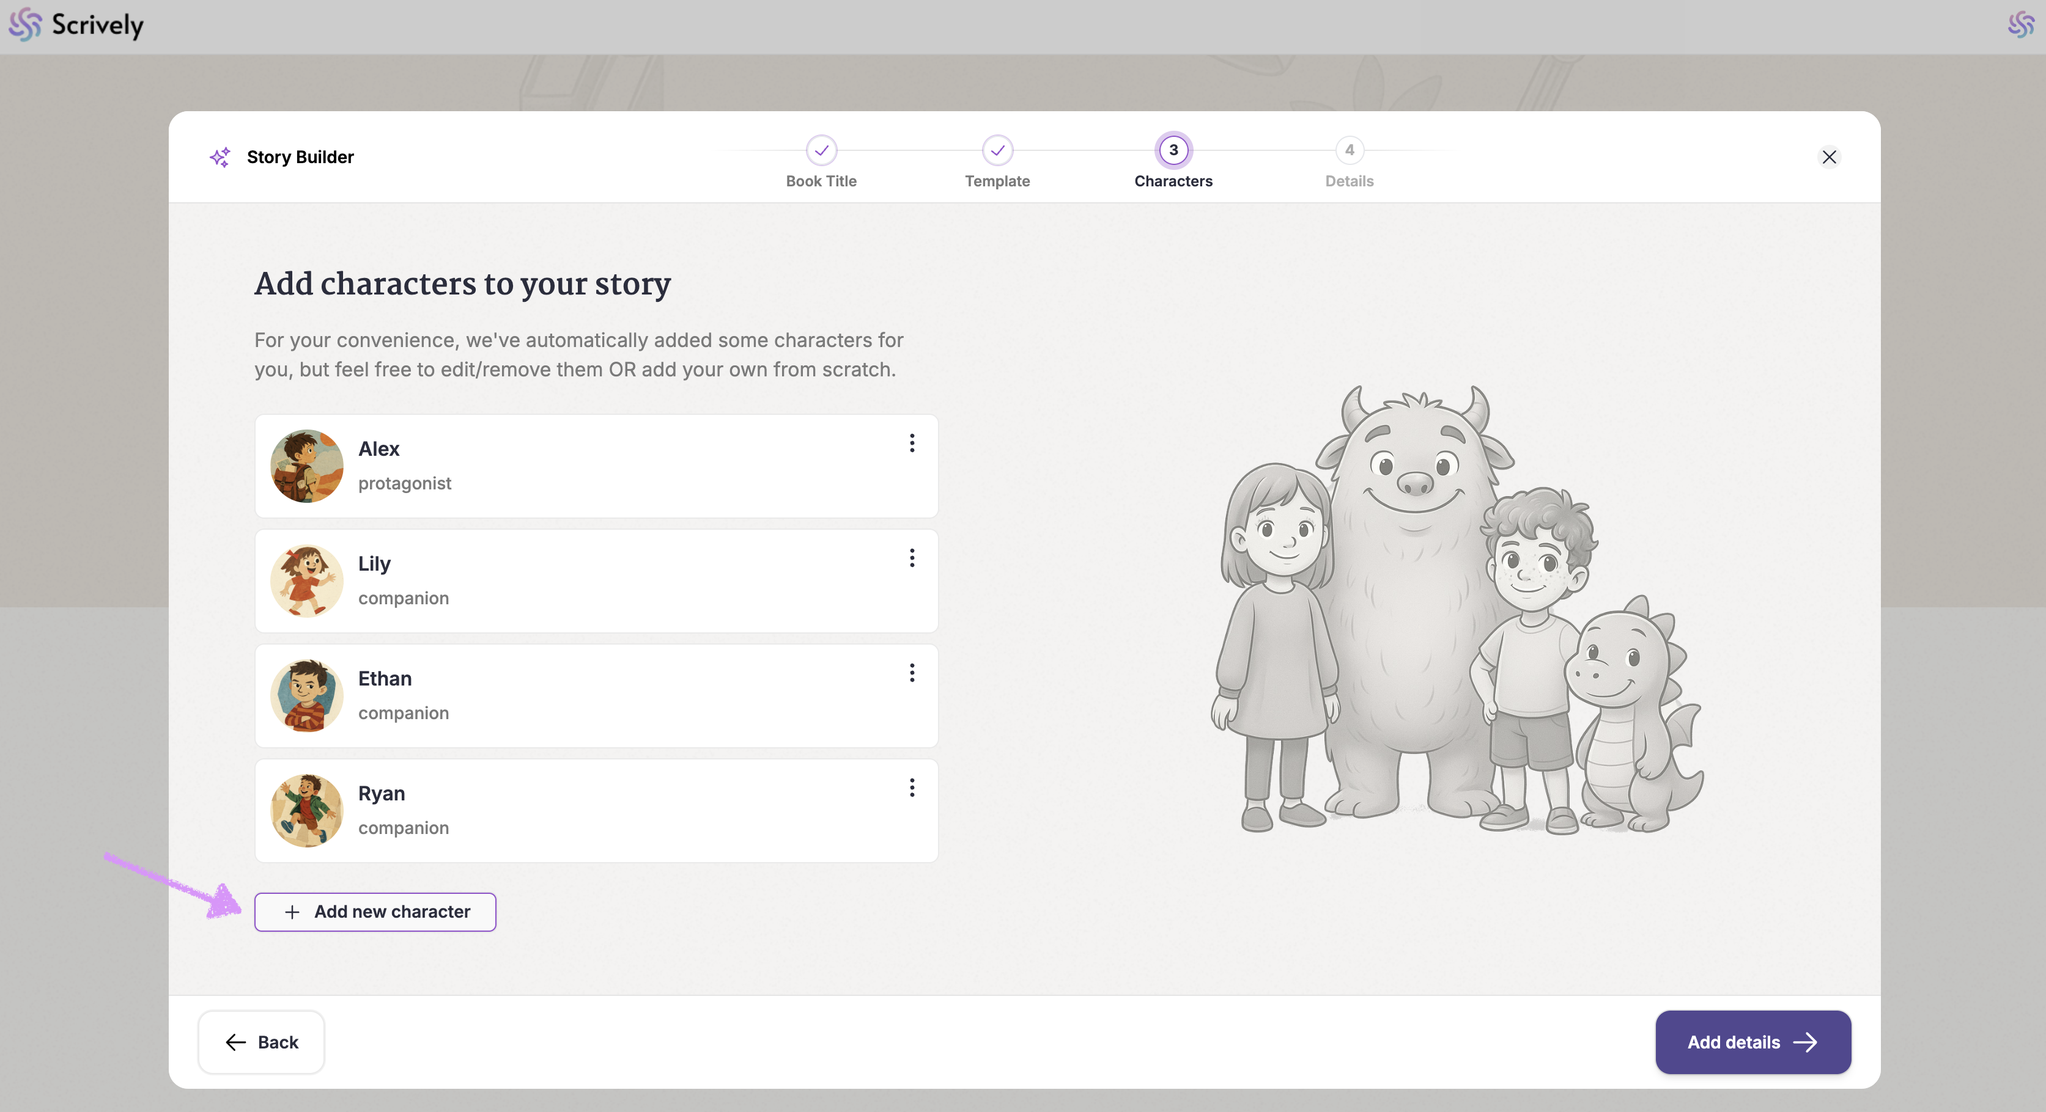Open Ryan's three-dot options menu

coord(912,788)
